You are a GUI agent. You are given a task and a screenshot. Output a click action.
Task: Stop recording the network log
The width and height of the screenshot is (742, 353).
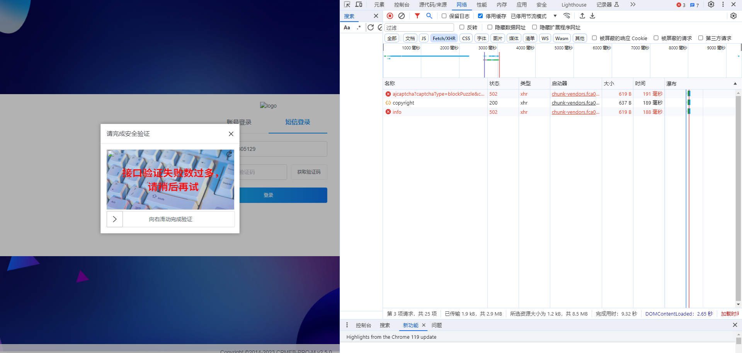[x=390, y=16]
